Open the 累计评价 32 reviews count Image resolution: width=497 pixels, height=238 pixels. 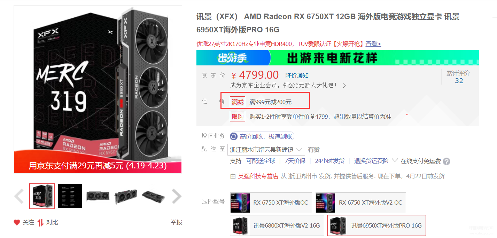pos(459,77)
